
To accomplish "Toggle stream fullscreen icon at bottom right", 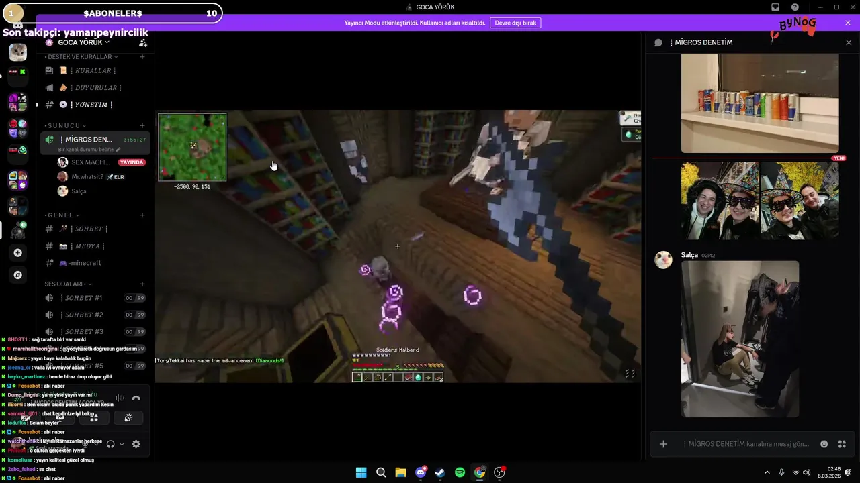I will pyautogui.click(x=630, y=374).
